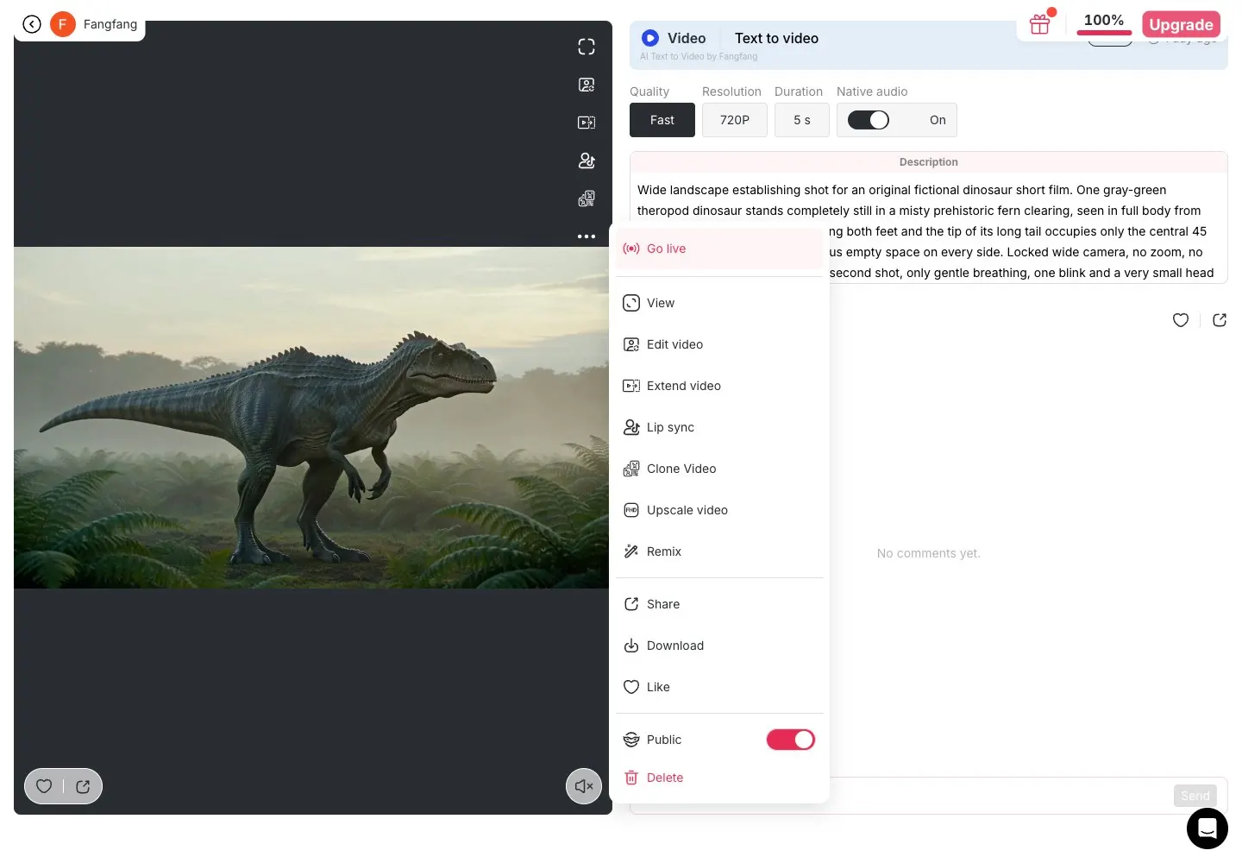Like the video using the heart on the player
Screen dimensions: 1242x863
44,786
